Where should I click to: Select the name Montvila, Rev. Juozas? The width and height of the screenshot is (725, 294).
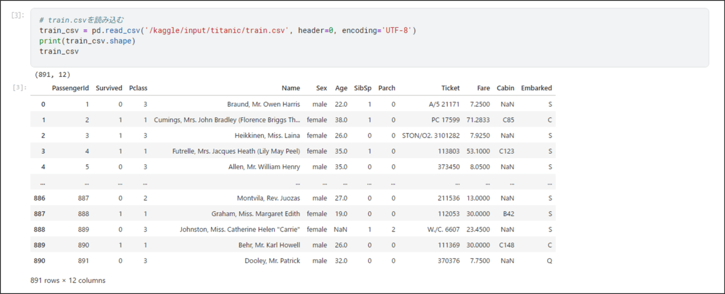[268, 198]
